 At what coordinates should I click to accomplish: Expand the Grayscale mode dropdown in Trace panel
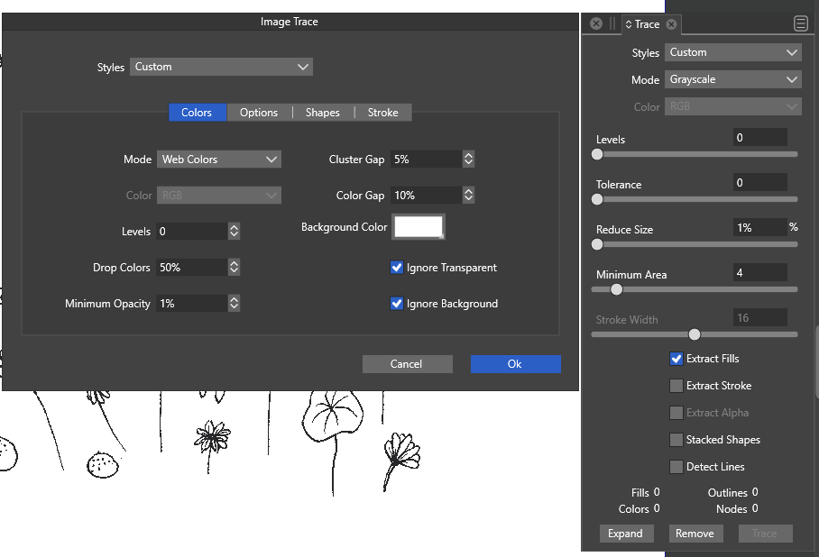pos(732,79)
